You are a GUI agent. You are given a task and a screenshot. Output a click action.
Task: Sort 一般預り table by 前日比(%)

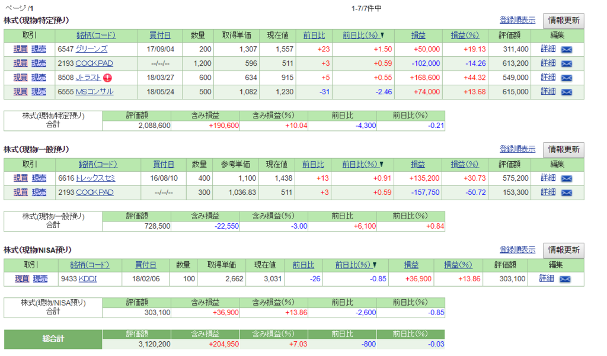360,165
